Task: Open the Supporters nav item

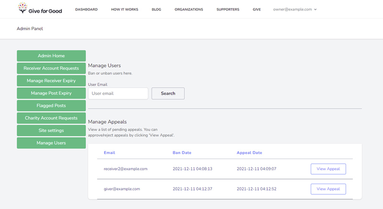Action: tap(228, 9)
